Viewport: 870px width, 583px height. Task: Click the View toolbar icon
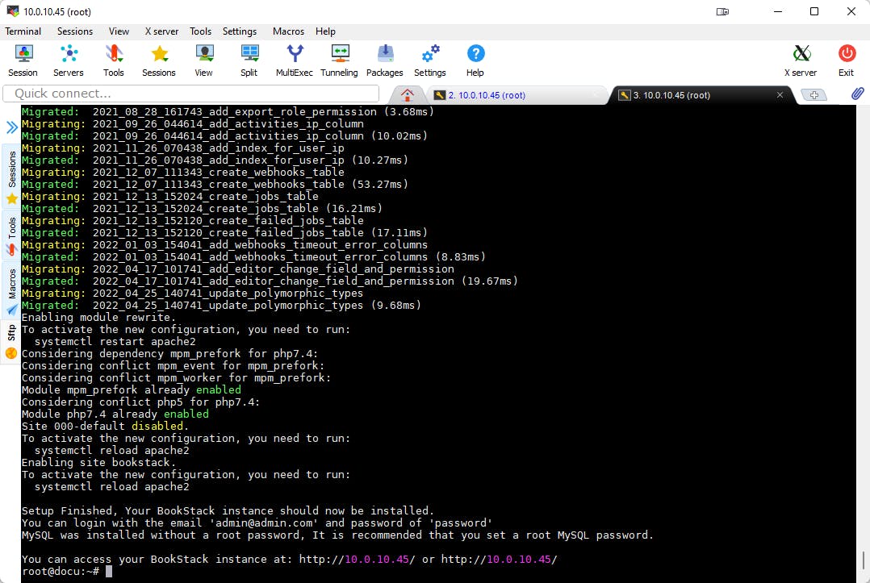pyautogui.click(x=203, y=60)
